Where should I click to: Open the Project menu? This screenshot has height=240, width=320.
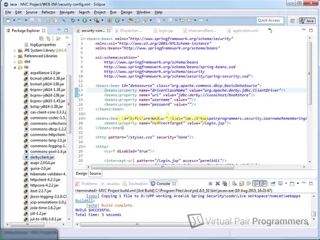pyautogui.click(x=100, y=12)
